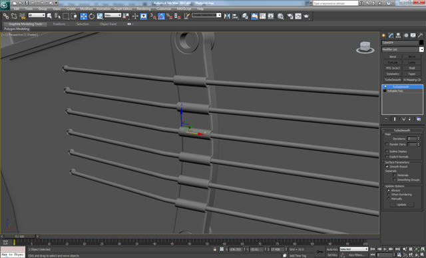This screenshot has width=426, height=258.
Task: Open the Modifiers menu
Action: (87, 9)
